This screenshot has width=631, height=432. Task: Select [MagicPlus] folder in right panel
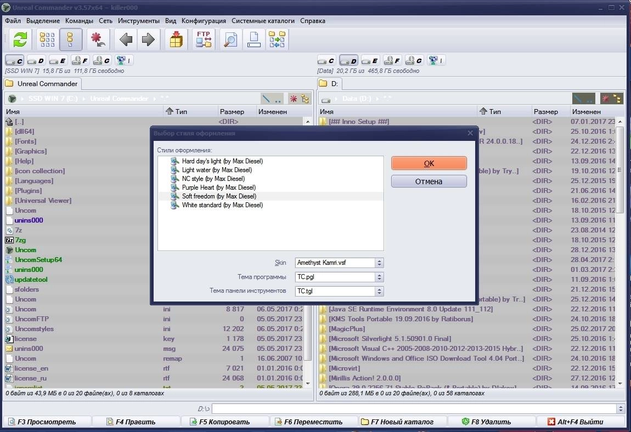coord(347,329)
